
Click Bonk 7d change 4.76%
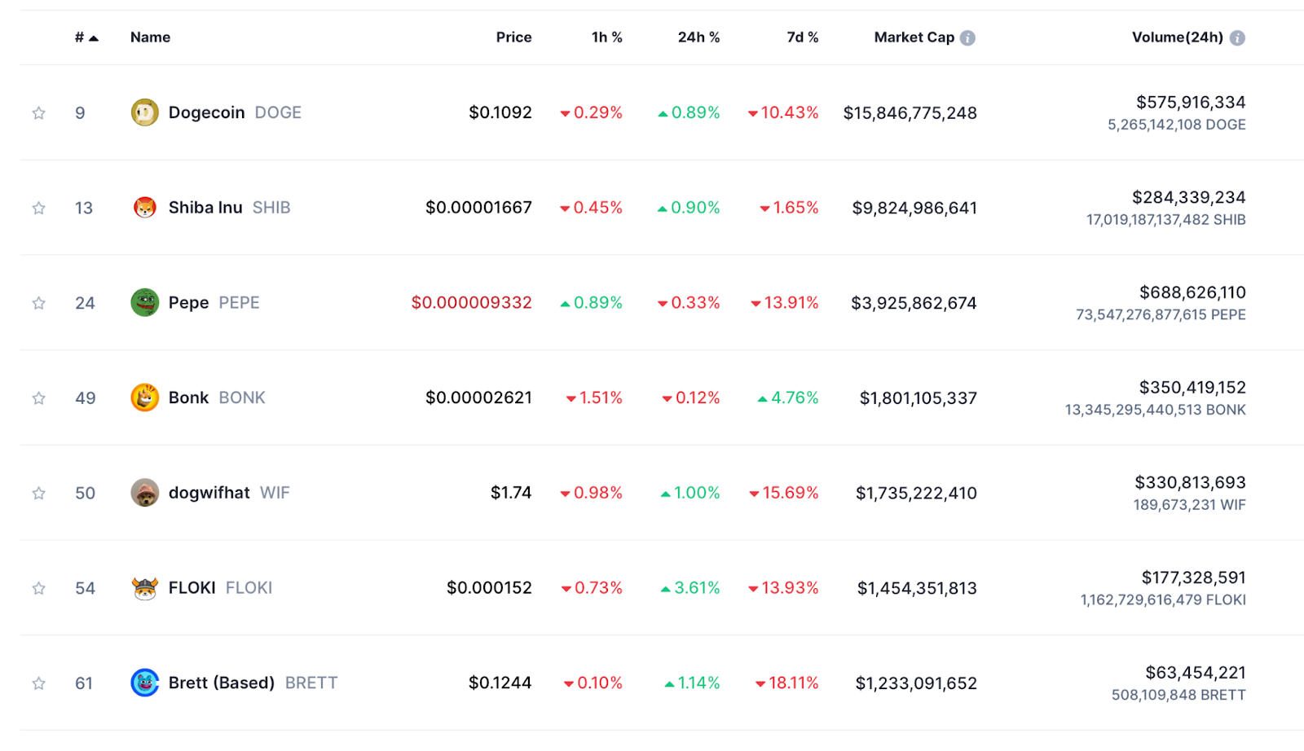[x=788, y=397]
